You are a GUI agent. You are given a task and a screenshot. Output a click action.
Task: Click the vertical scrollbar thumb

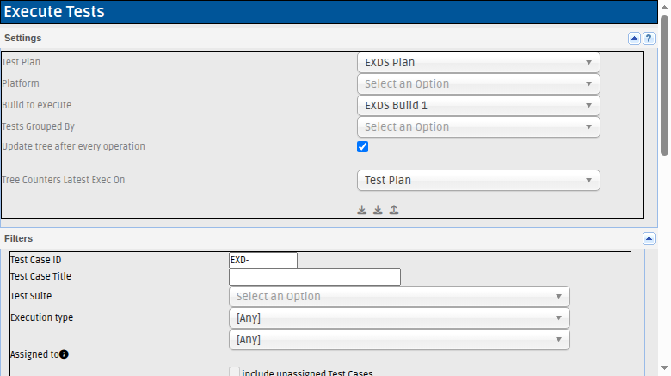[664, 86]
